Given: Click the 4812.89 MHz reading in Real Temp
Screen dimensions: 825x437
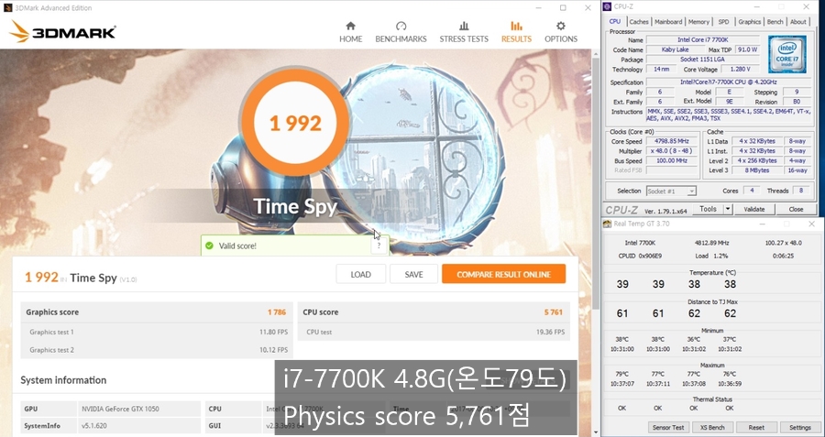Looking at the screenshot, I should 712,243.
